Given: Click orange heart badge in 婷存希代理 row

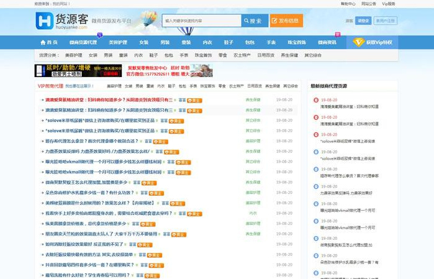Looking at the screenshot, I should pos(161,142).
